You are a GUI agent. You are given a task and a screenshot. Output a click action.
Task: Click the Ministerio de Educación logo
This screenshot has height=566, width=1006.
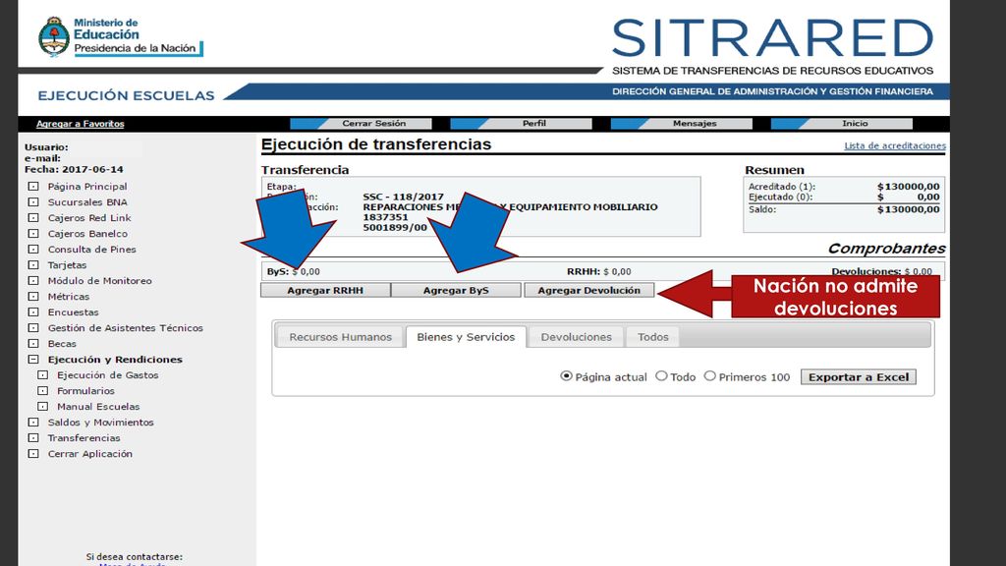pos(121,36)
